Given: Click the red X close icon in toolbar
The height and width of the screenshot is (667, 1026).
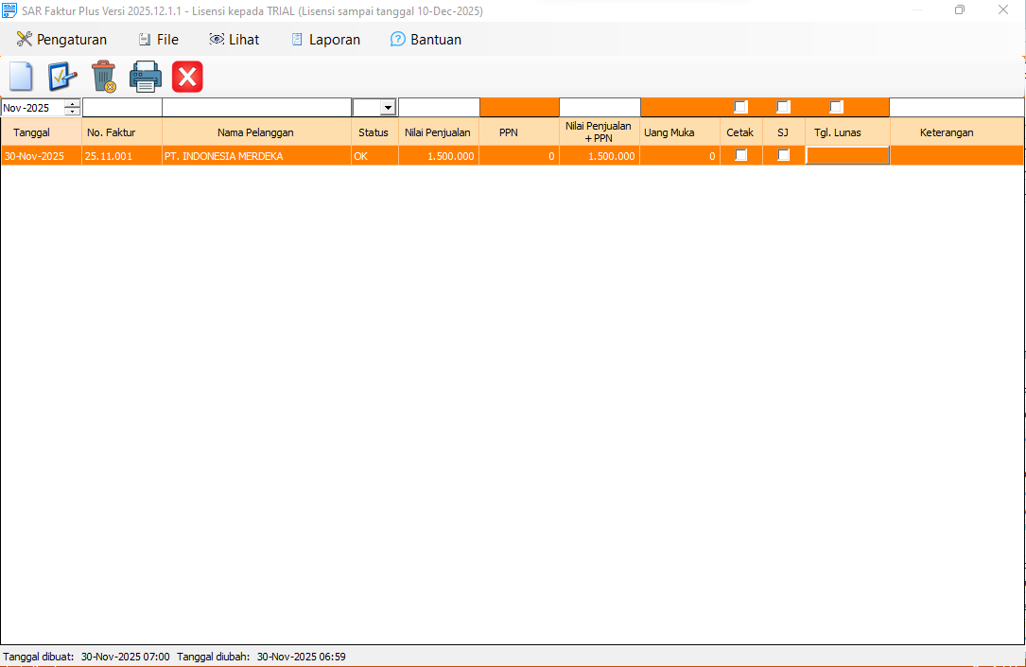Looking at the screenshot, I should 187,77.
